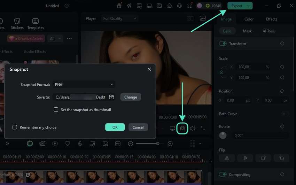Screen dimensions: 296x185
Task: Click the Transform keyframe diamond
Action: pyautogui.click(x=282, y=44)
